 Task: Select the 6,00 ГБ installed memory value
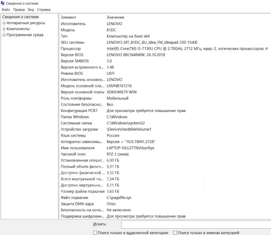pos(113,160)
